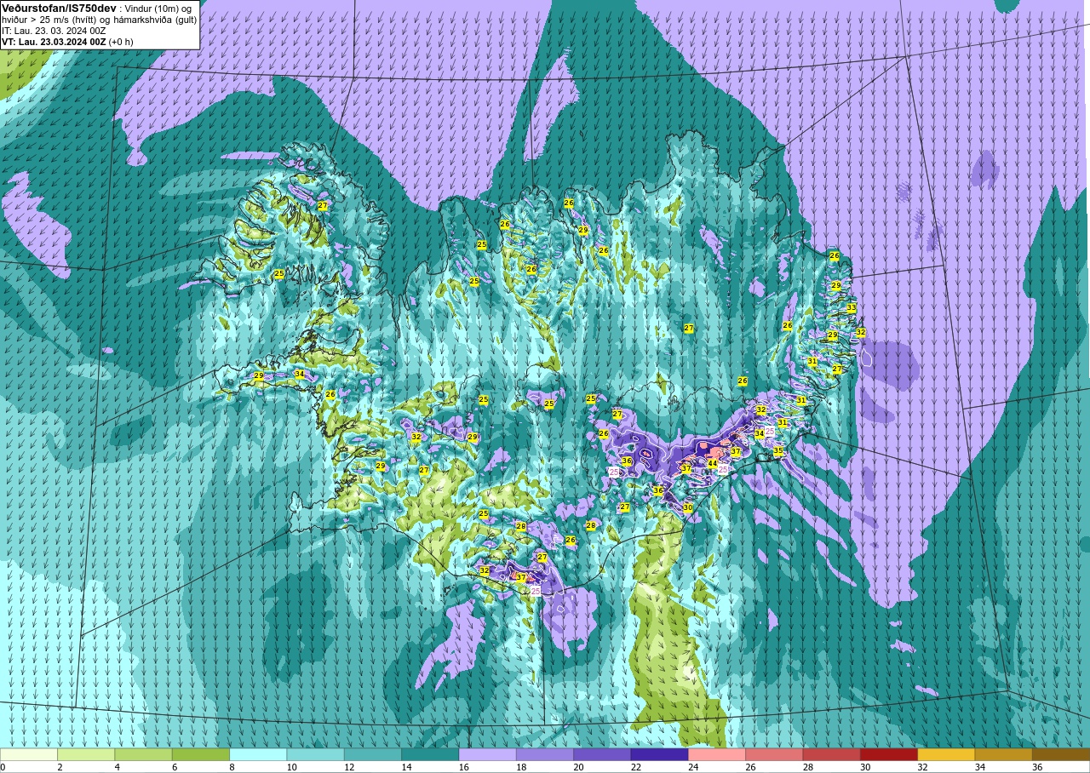
Task: Click the legend scale number 8
Action: pyautogui.click(x=231, y=767)
